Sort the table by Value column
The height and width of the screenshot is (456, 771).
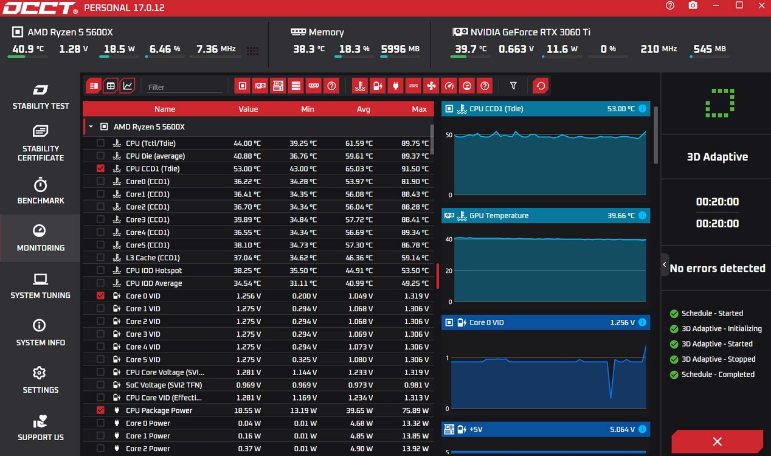(248, 109)
